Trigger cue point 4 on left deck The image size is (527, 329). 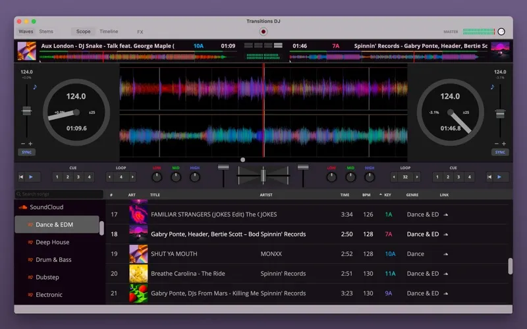click(89, 177)
